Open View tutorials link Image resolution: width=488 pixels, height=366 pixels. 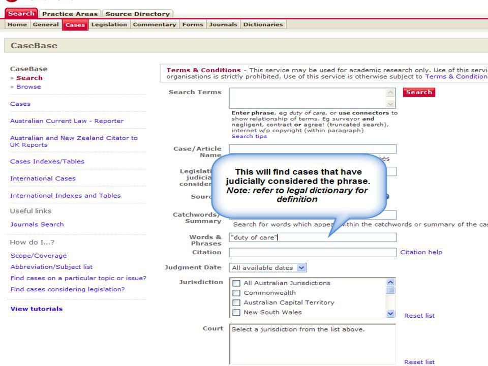point(37,309)
